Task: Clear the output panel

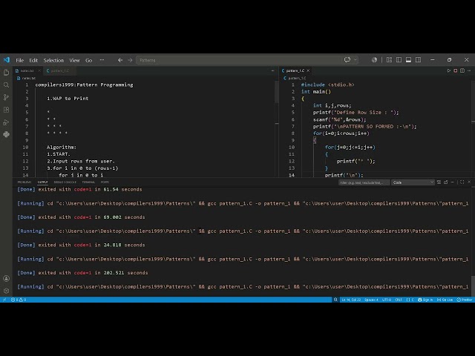Action: [x=439, y=182]
